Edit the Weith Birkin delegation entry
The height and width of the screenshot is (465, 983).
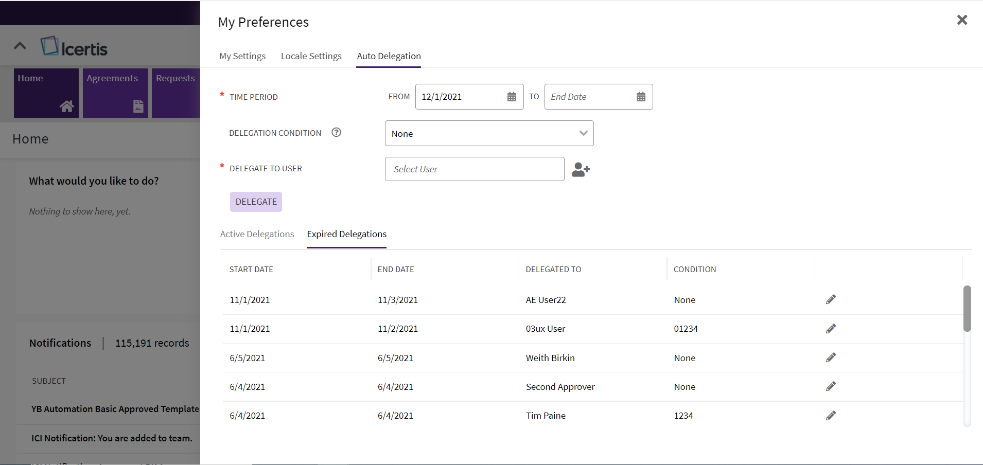click(x=831, y=357)
